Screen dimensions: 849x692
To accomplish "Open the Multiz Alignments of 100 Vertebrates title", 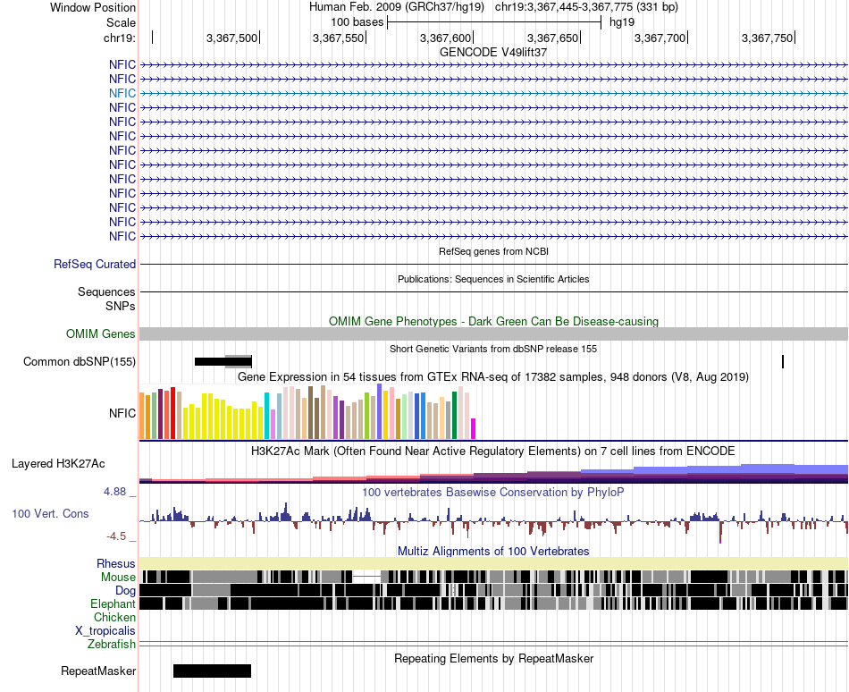I will pyautogui.click(x=493, y=552).
